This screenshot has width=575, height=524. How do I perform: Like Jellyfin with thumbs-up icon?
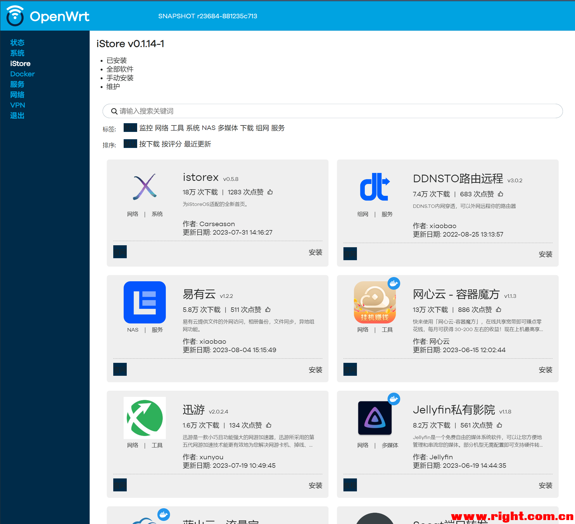499,425
